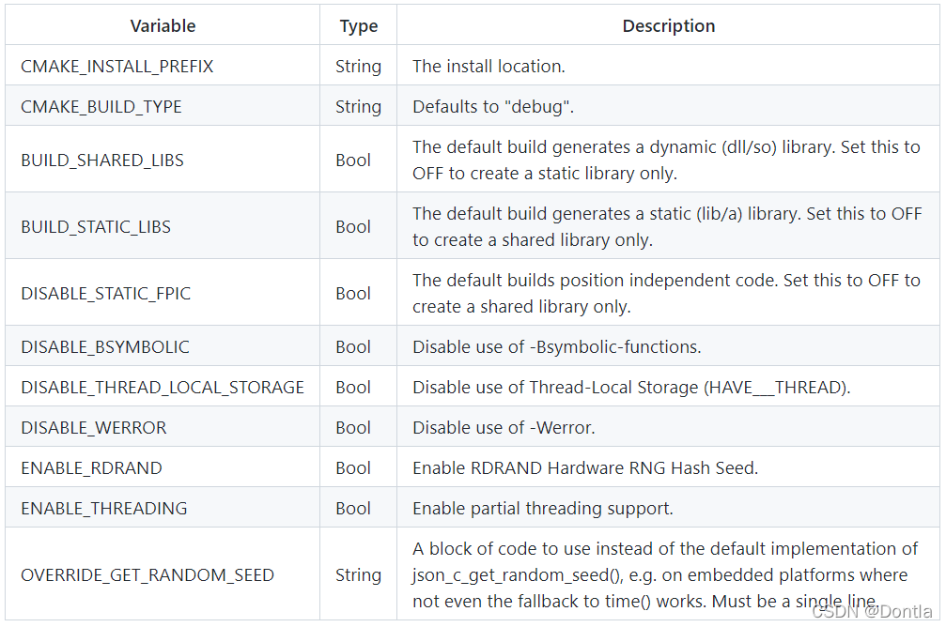Image resolution: width=946 pixels, height=627 pixels.
Task: Click the "The install location." description
Action: [x=489, y=67]
